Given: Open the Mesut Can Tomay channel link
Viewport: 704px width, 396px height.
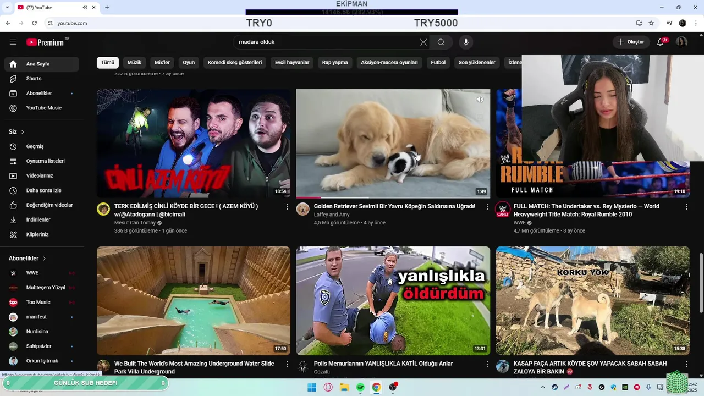Looking at the screenshot, I should 135,223.
